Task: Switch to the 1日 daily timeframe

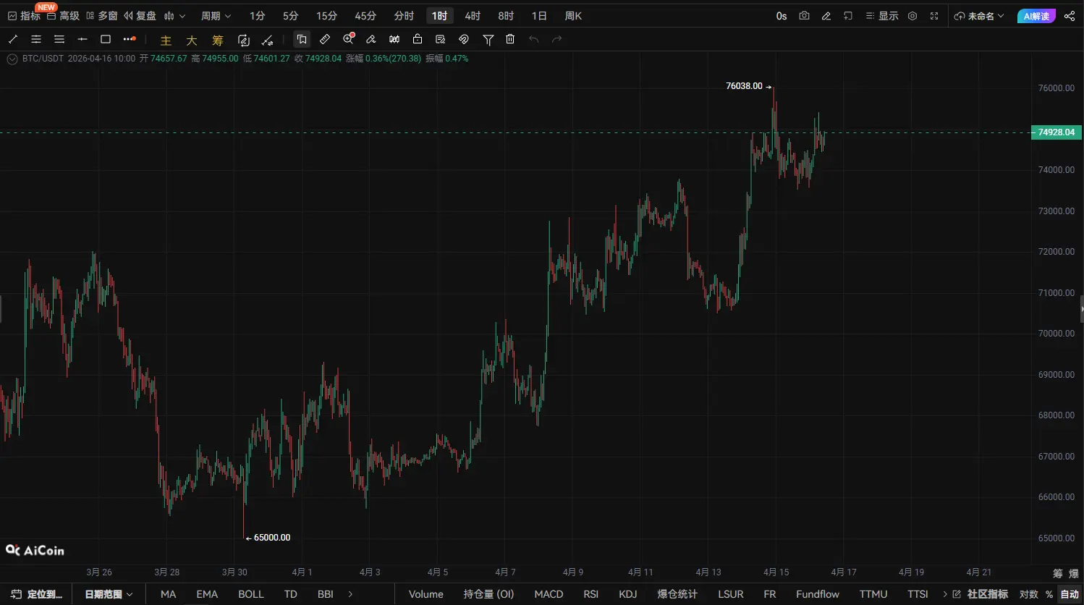Action: pos(539,16)
